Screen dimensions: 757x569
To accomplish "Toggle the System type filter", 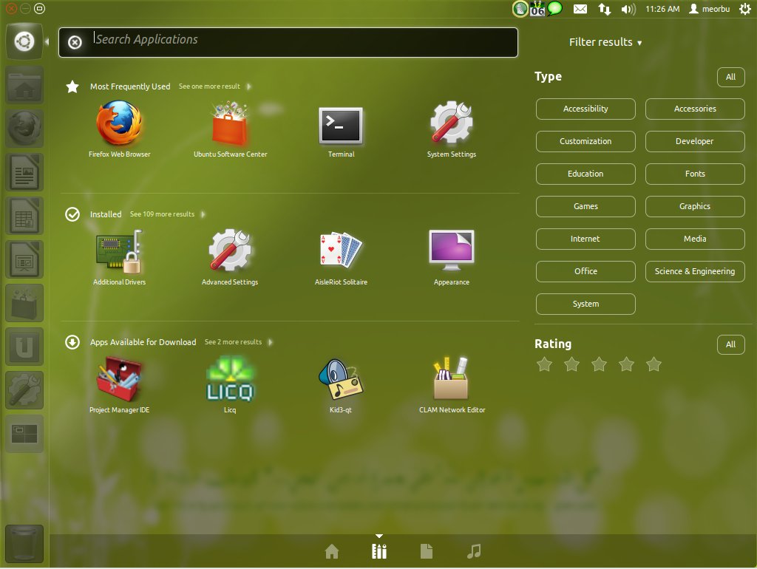I will (585, 304).
